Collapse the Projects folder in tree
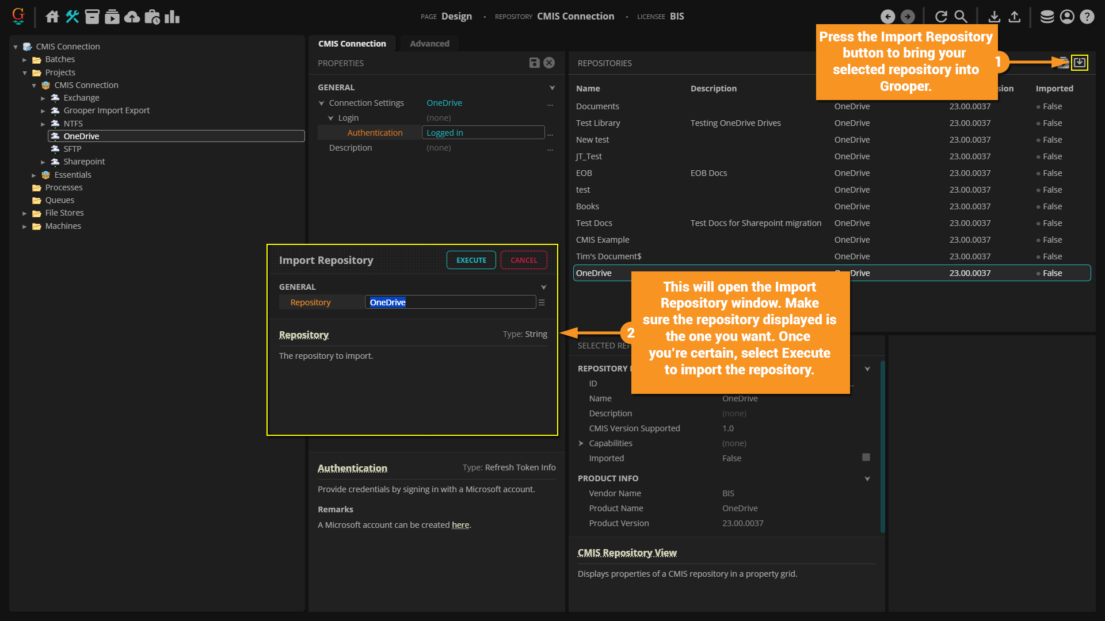 click(x=25, y=73)
